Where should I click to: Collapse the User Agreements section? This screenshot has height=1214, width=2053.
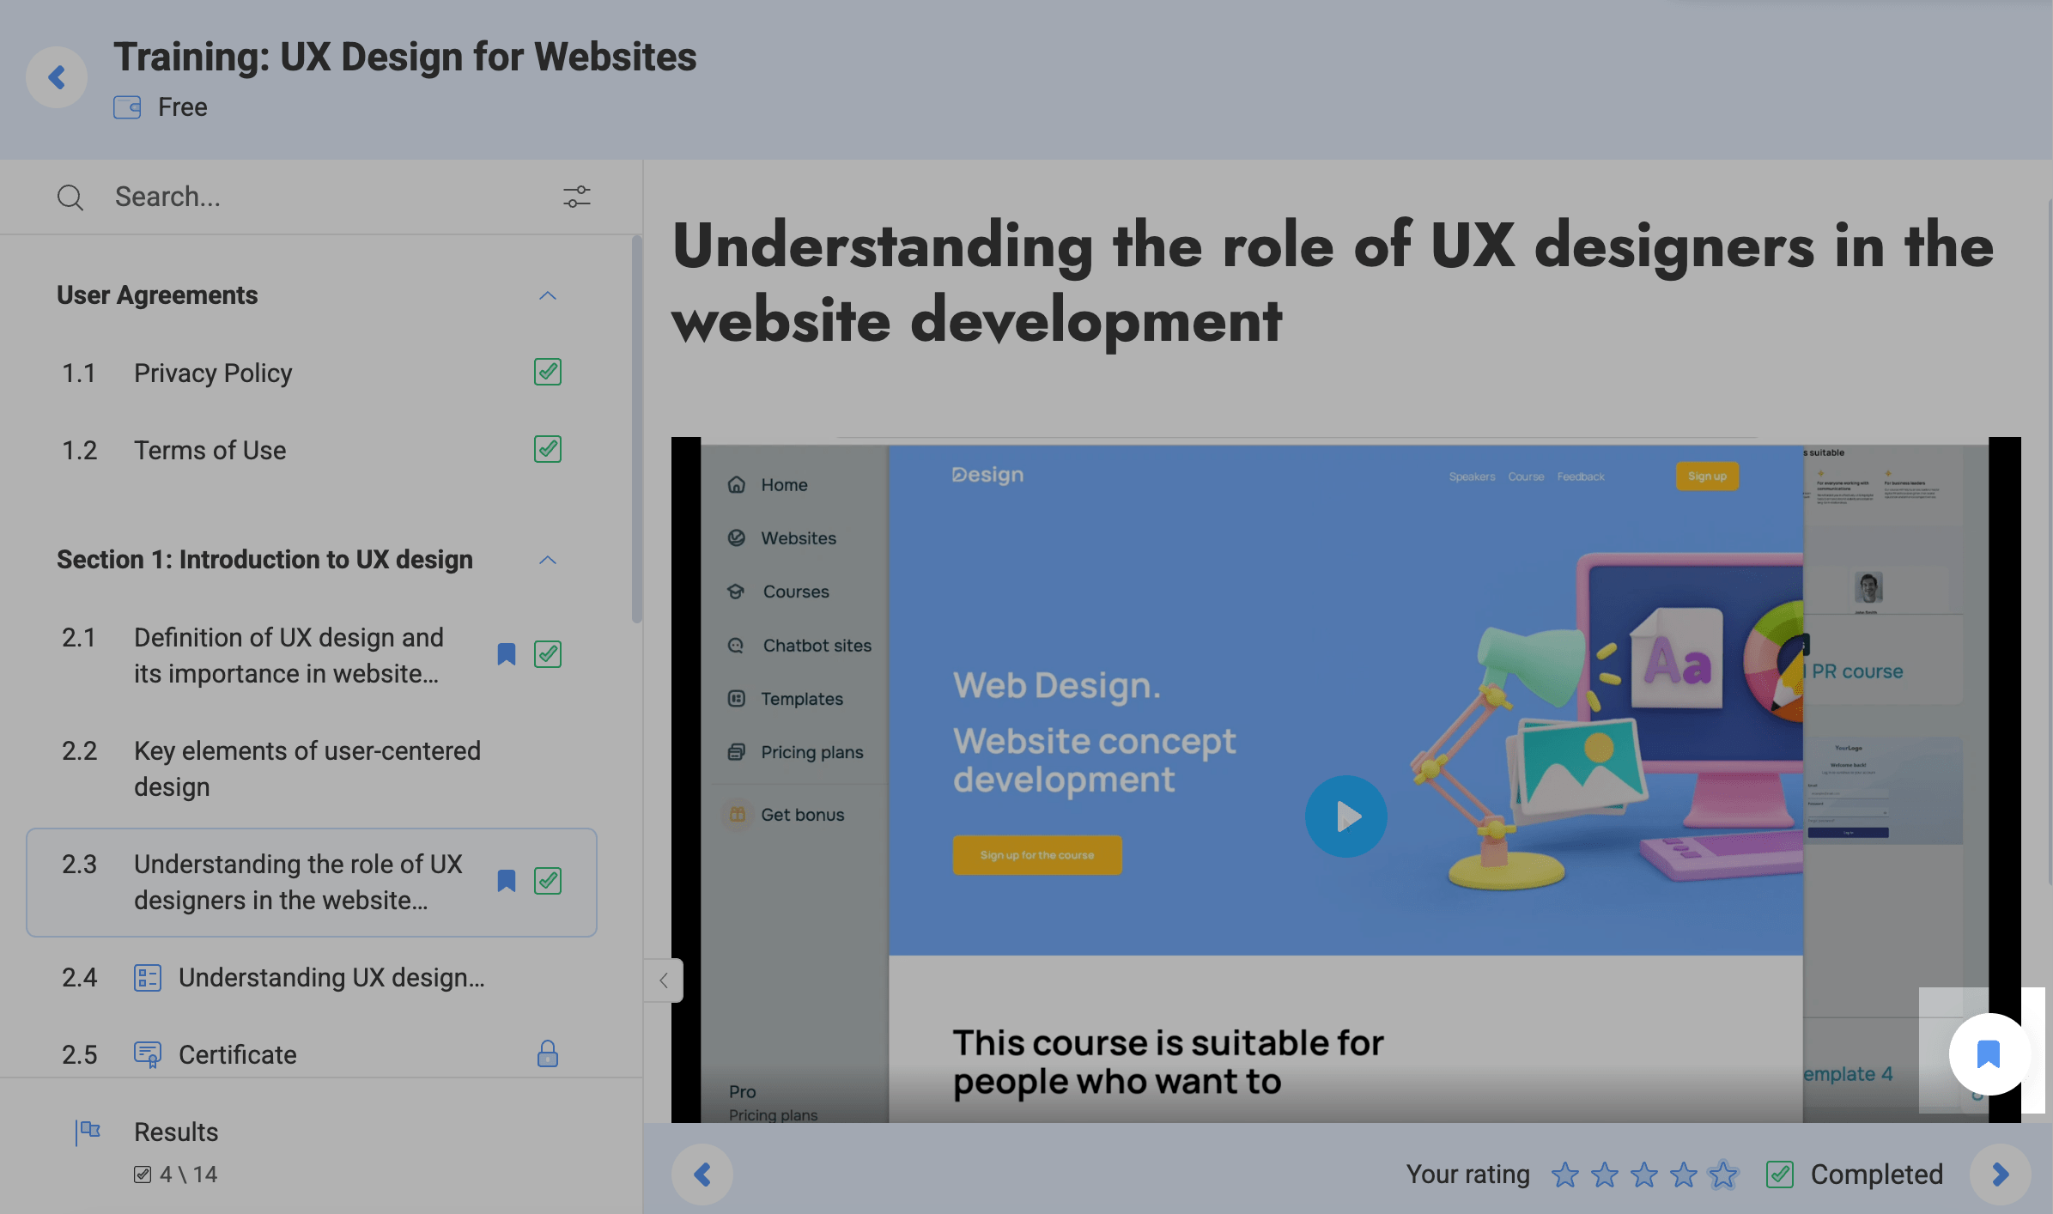tap(547, 295)
